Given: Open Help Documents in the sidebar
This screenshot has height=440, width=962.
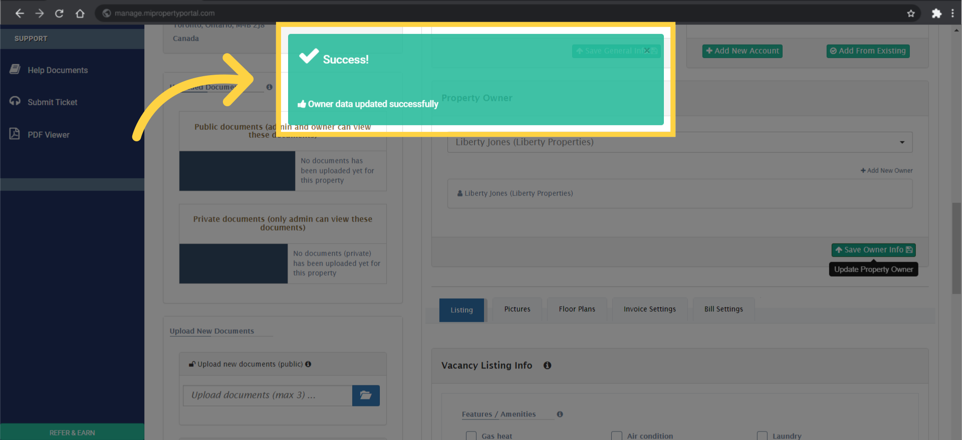Looking at the screenshot, I should coord(58,70).
